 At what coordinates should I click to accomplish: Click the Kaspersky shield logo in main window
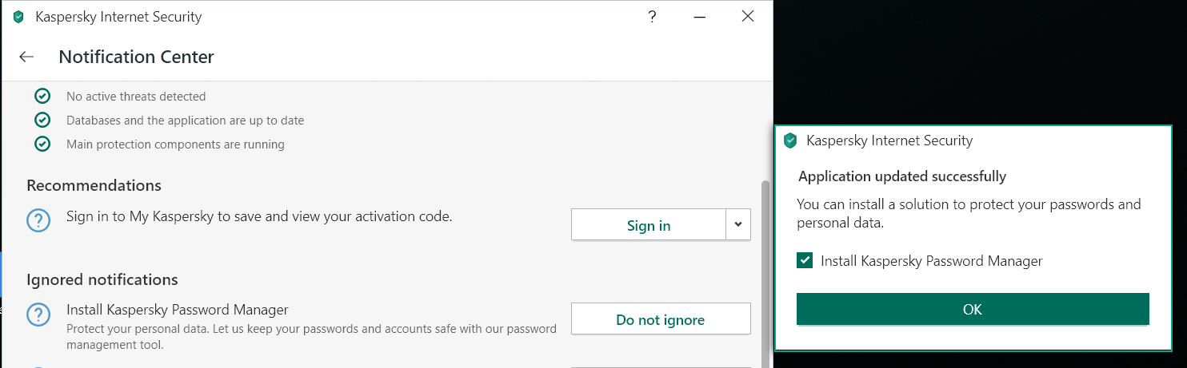18,17
